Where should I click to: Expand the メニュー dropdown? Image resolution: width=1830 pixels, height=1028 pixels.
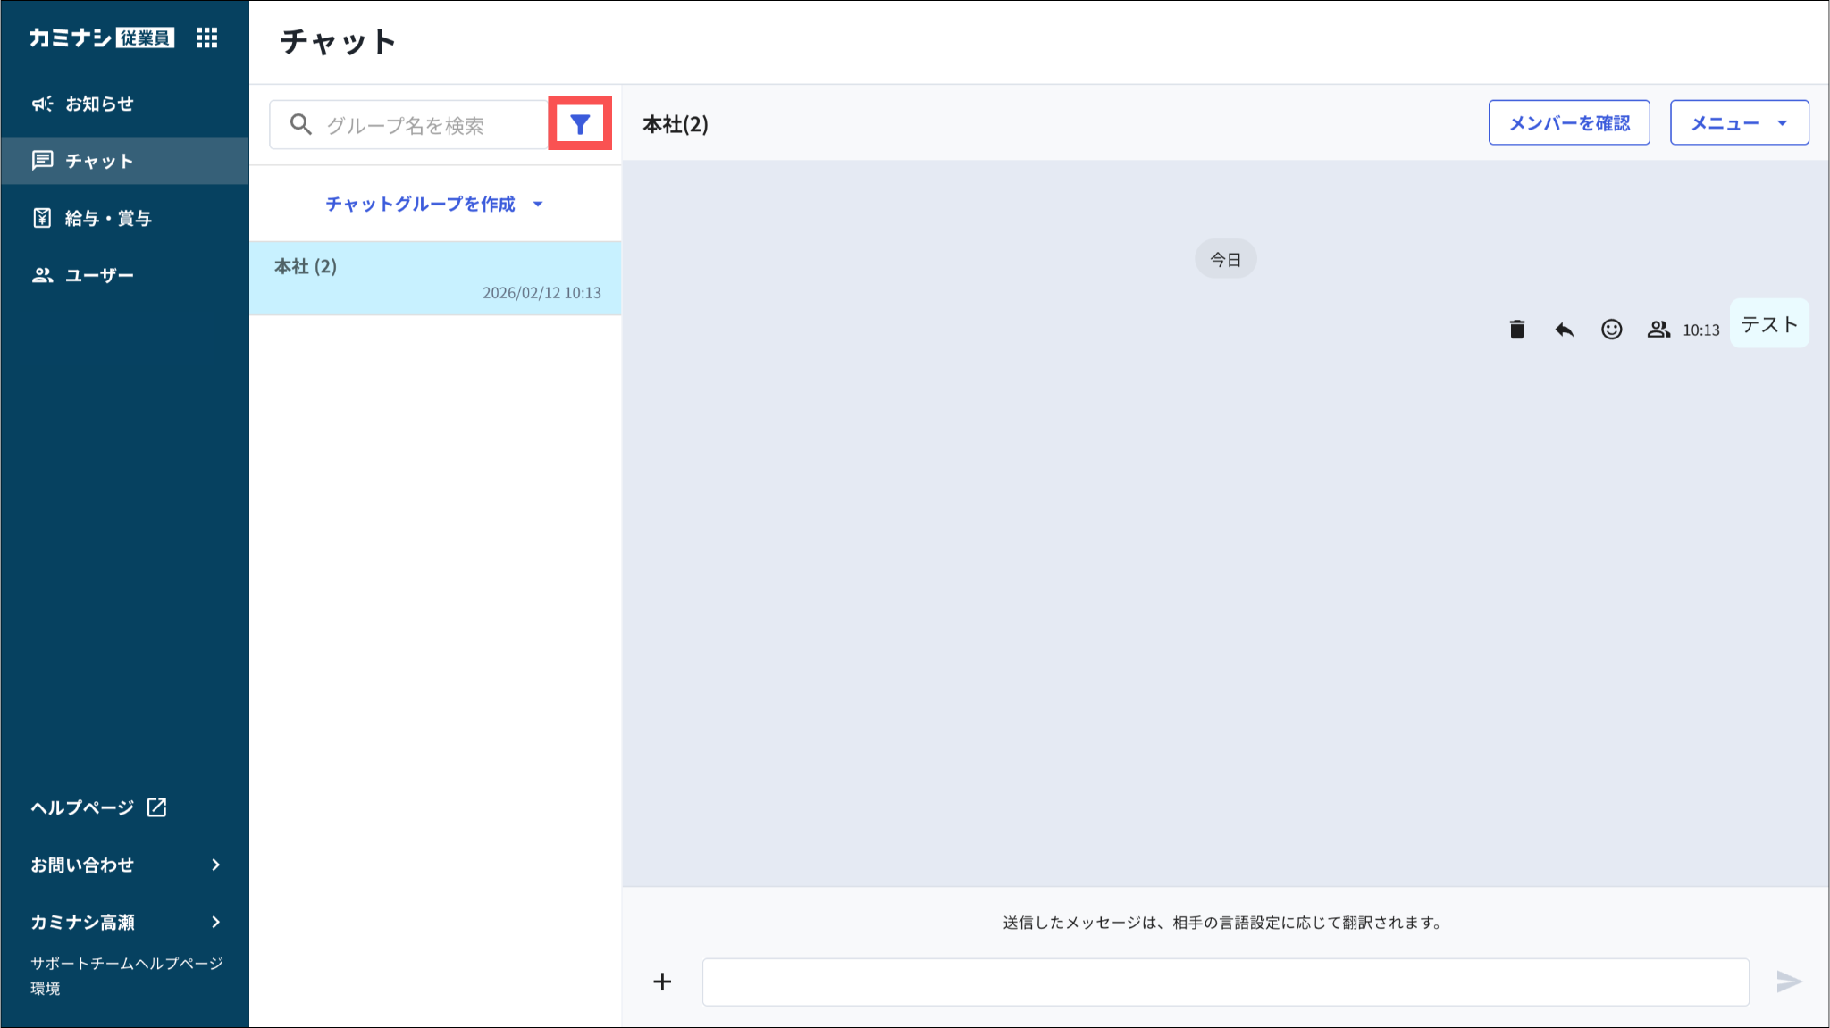coord(1739,123)
